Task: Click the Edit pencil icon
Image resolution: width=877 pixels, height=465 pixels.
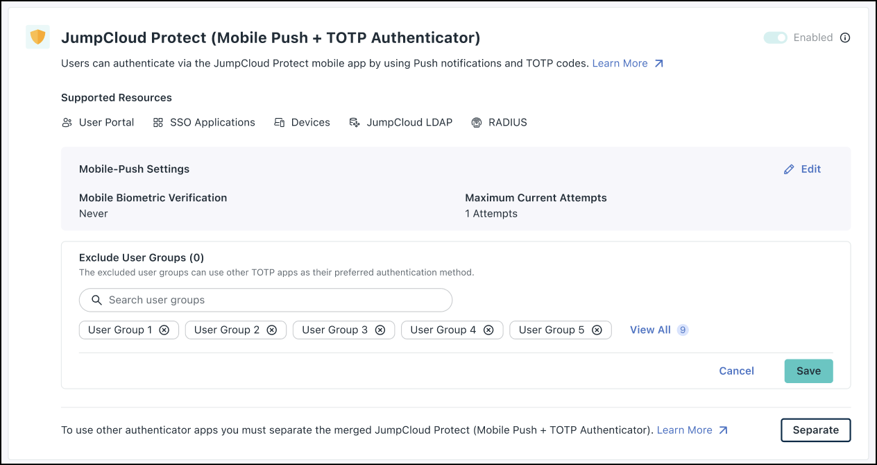Action: (788, 169)
